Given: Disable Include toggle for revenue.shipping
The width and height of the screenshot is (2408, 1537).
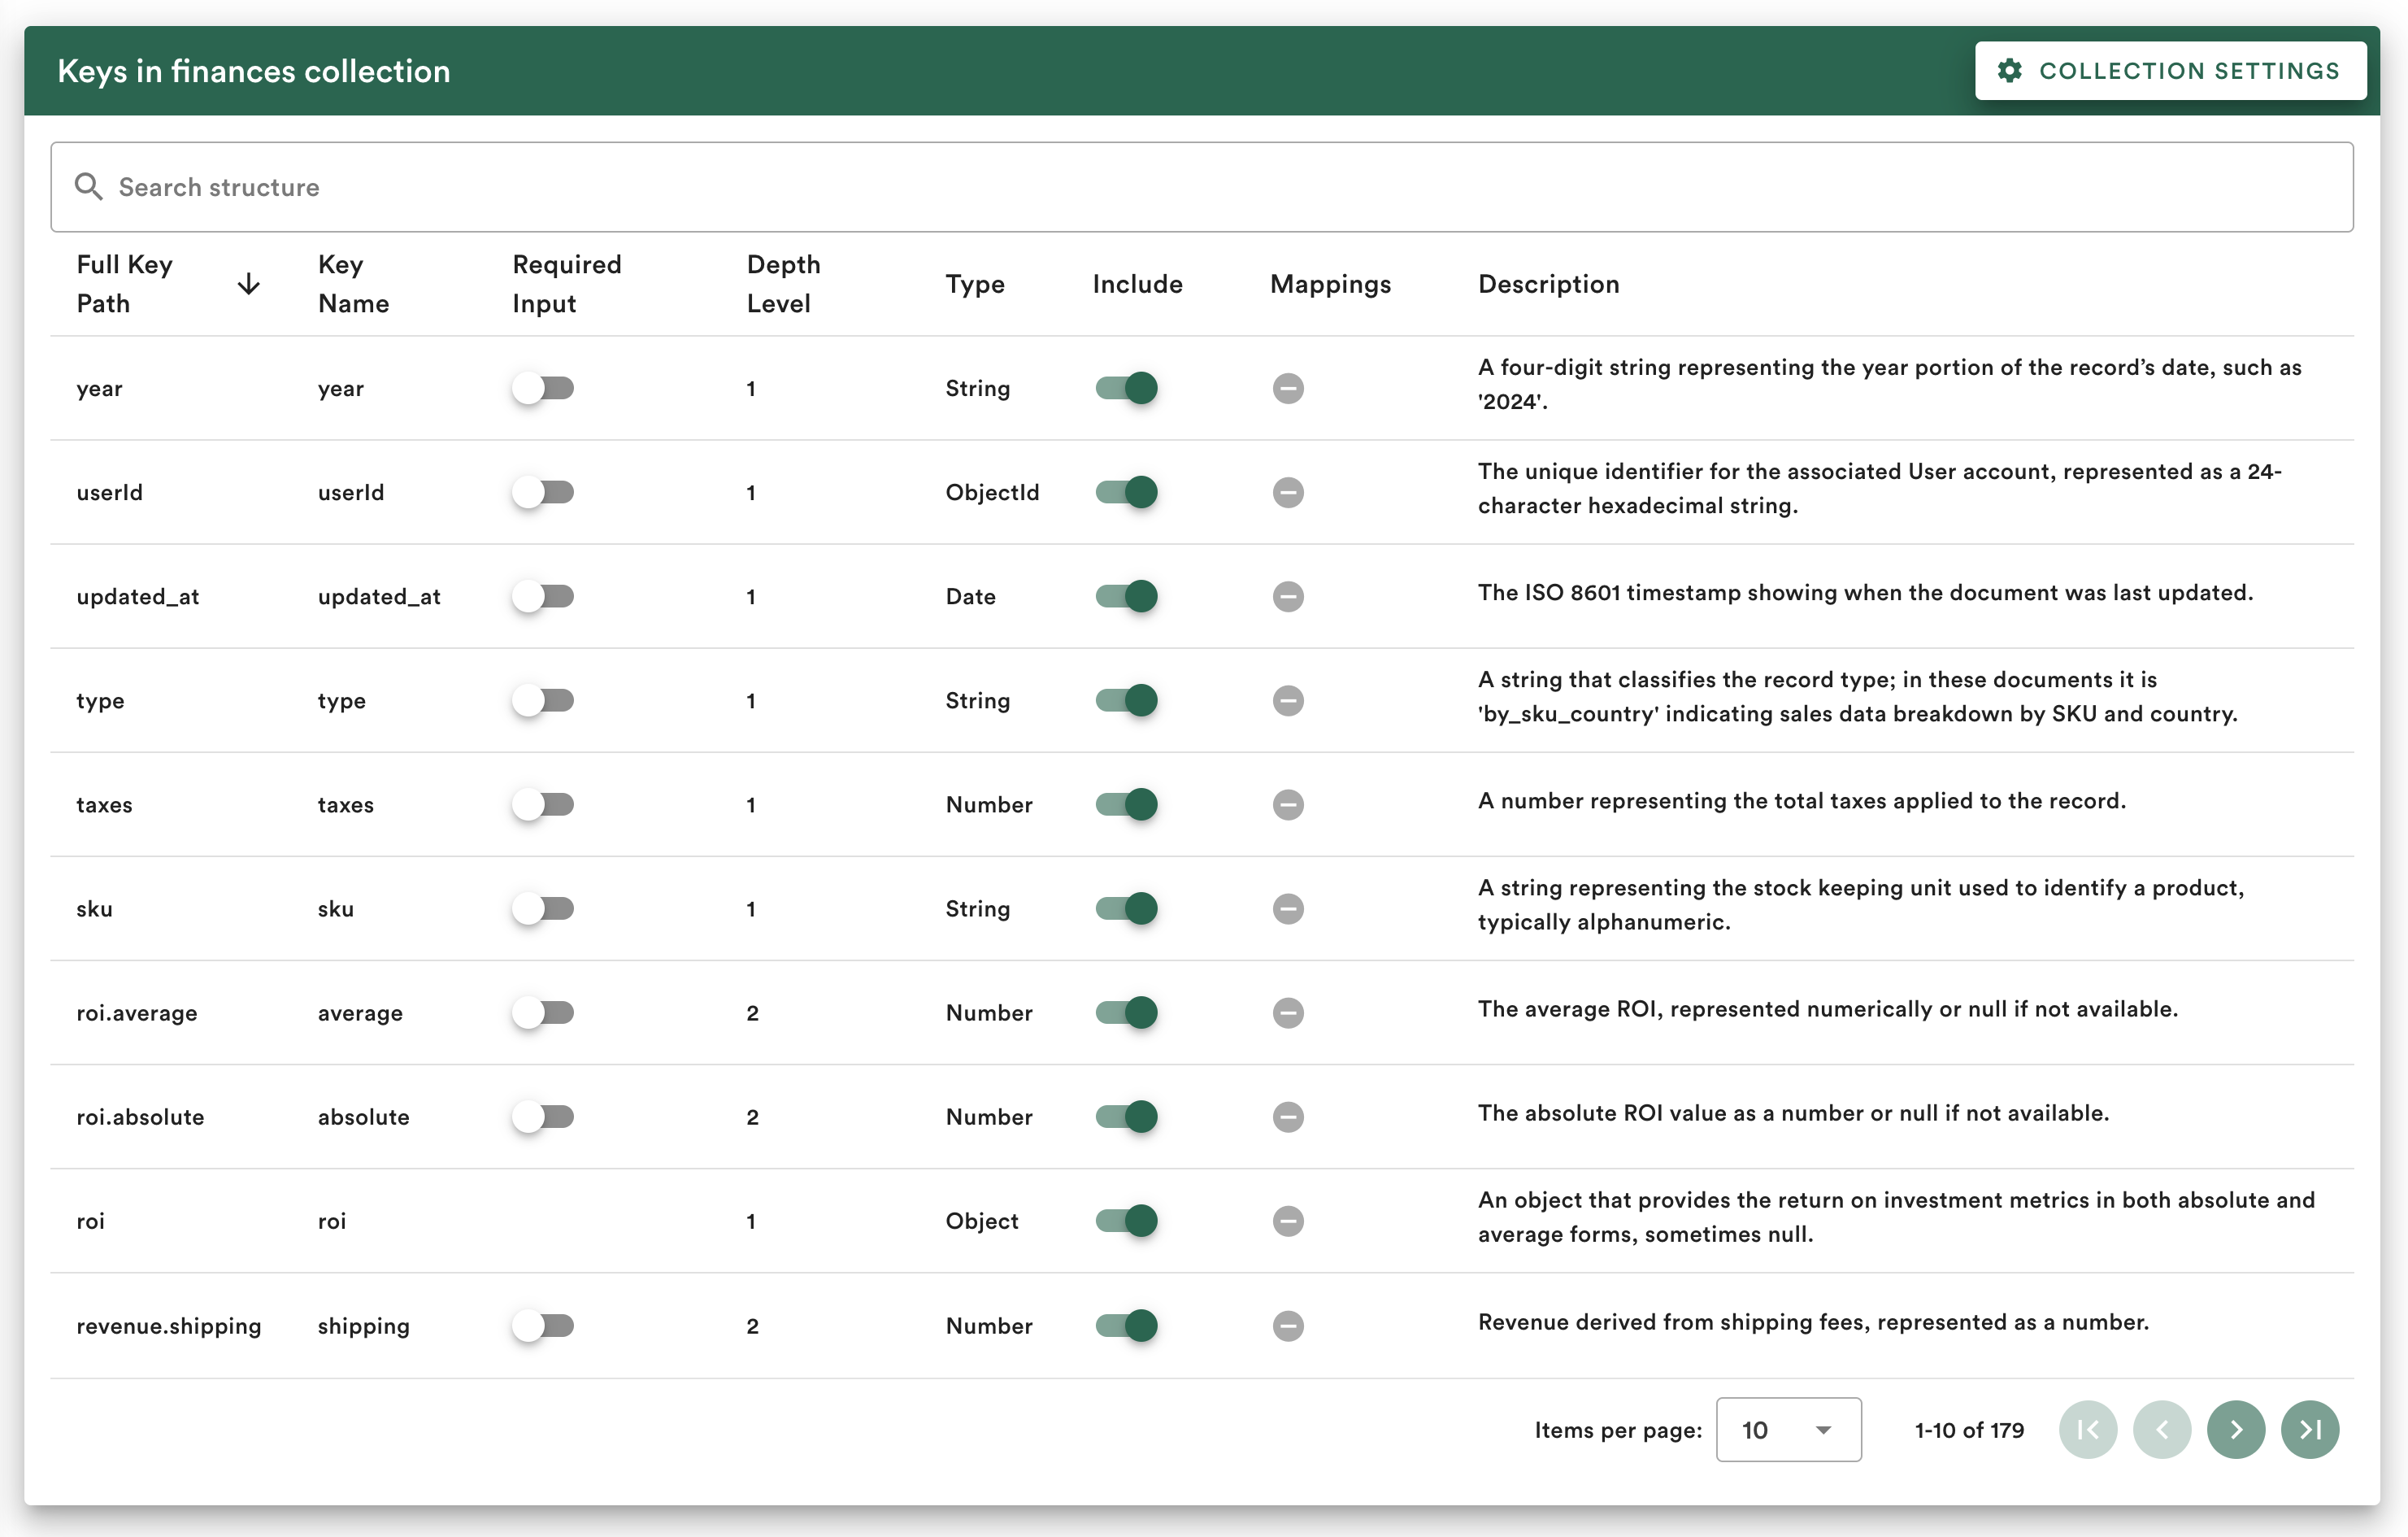Looking at the screenshot, I should tap(1126, 1325).
